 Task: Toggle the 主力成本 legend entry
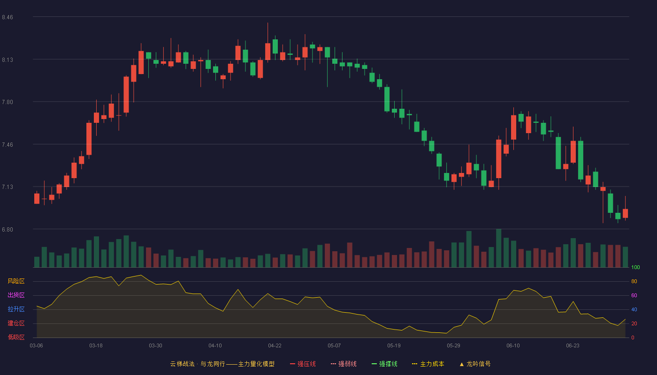(x=428, y=364)
